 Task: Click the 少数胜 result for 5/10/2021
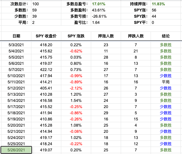point(166,75)
